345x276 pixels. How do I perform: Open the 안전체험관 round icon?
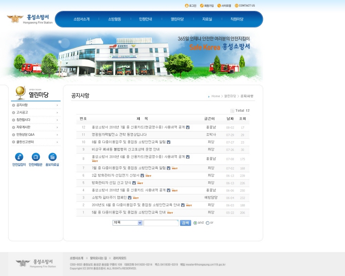click(x=36, y=157)
